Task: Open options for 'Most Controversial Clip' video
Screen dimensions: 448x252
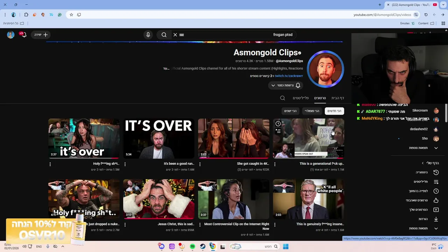Action: pos(200,224)
